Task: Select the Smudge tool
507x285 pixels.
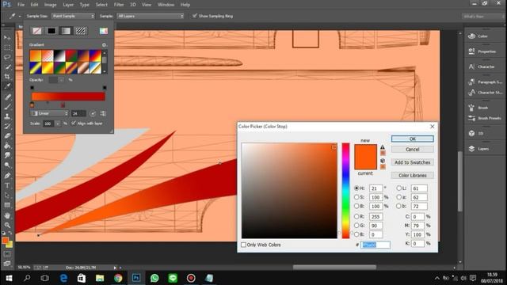Action: click(x=7, y=155)
